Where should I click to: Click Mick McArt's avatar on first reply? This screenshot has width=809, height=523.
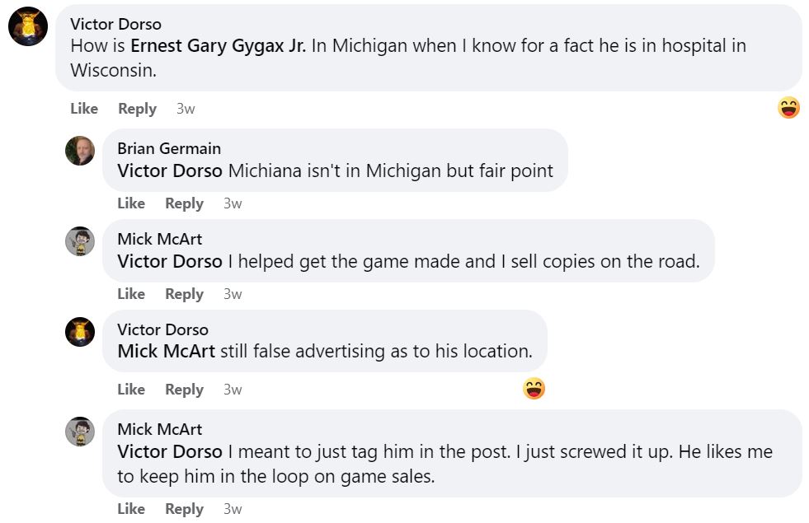80,241
